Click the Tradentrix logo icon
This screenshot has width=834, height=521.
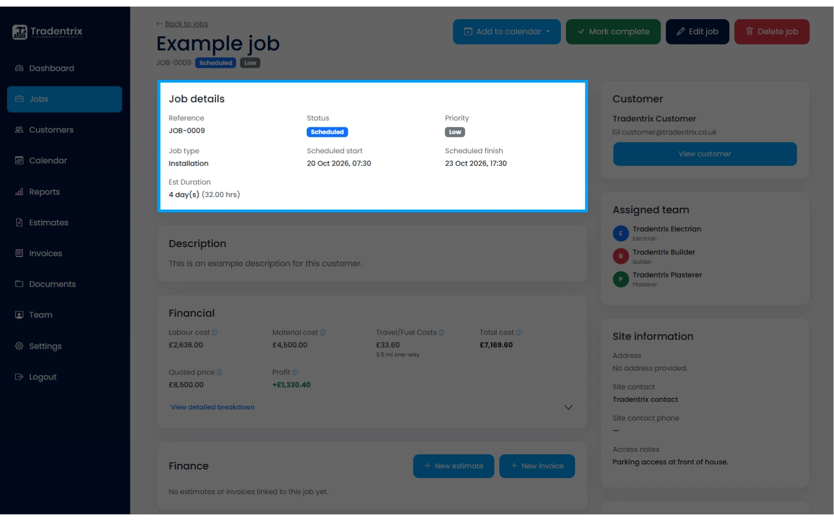20,32
